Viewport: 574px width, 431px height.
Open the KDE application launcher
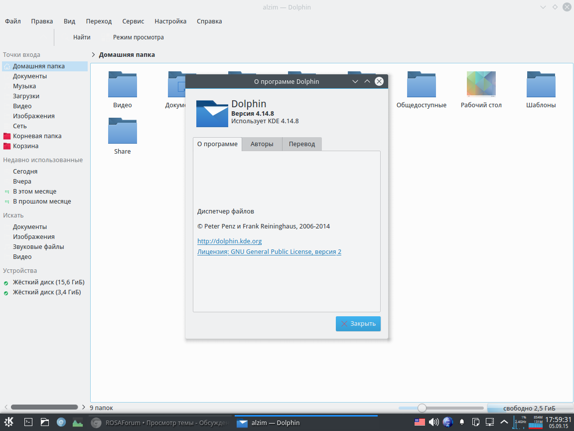coord(9,422)
